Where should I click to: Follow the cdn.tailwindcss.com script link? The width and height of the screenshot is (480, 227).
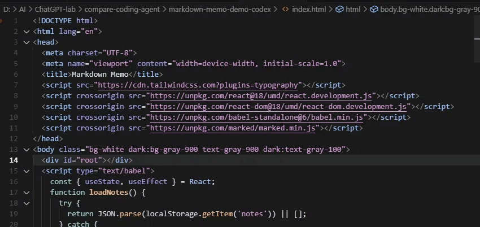pyautogui.click(x=198, y=85)
